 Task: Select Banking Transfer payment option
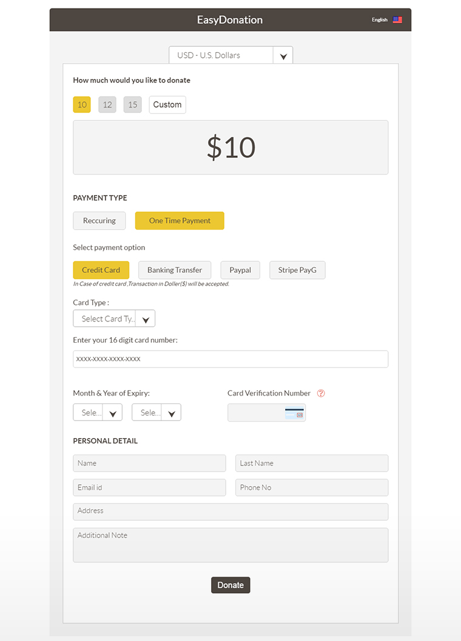pyautogui.click(x=175, y=270)
